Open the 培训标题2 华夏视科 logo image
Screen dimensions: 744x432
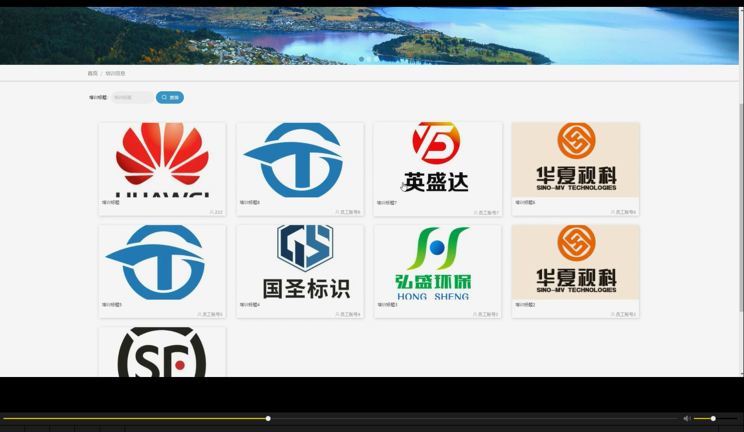(x=576, y=262)
